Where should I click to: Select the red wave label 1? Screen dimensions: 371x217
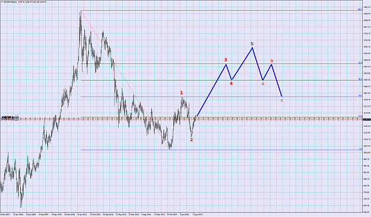coord(182,92)
